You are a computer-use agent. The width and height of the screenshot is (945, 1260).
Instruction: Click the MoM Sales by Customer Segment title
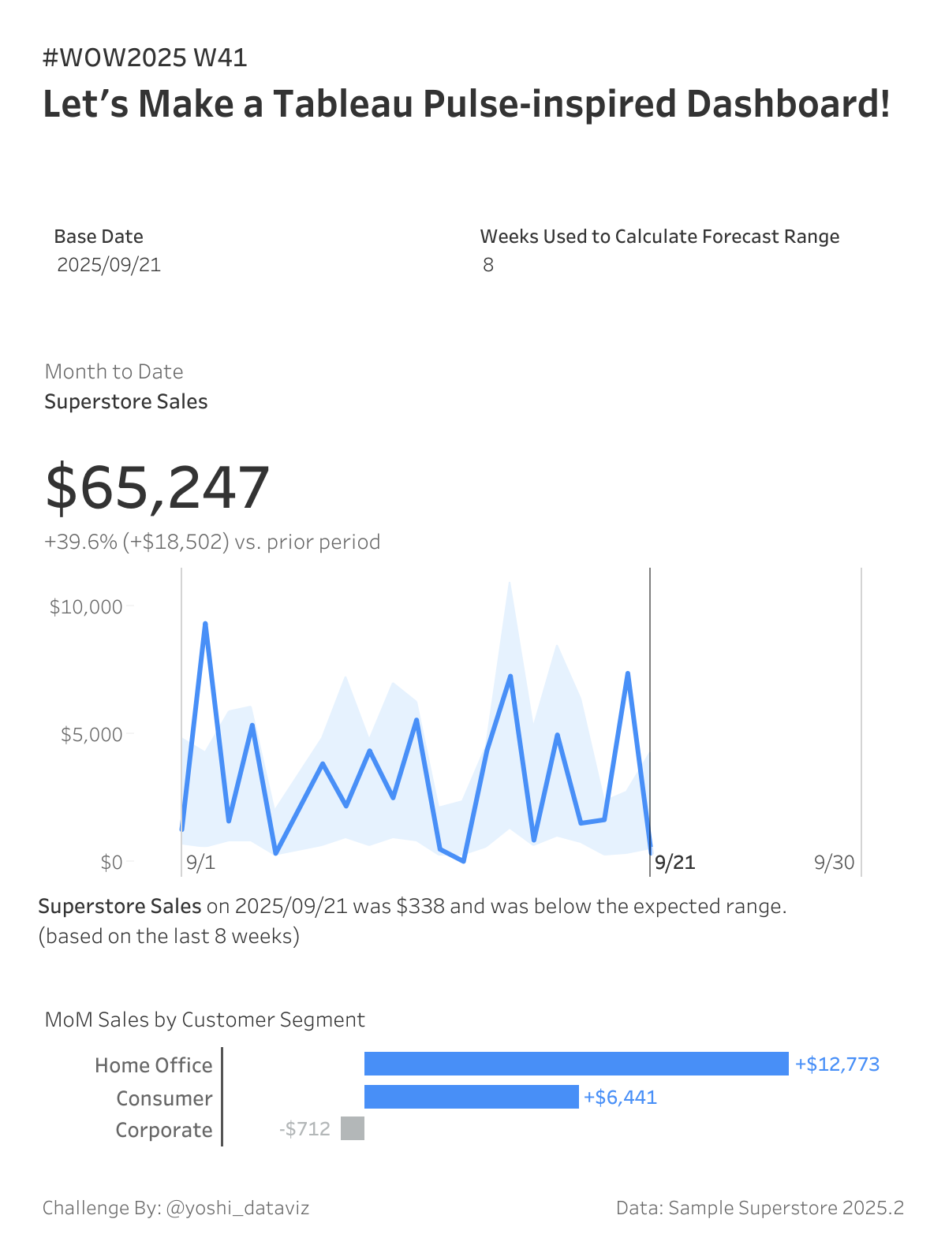[x=205, y=1020]
